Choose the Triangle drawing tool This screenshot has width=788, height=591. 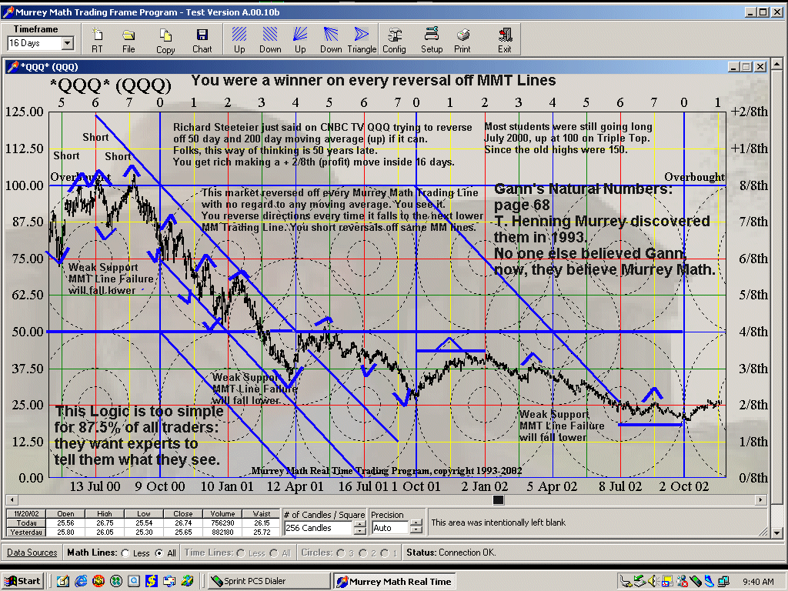tap(362, 39)
